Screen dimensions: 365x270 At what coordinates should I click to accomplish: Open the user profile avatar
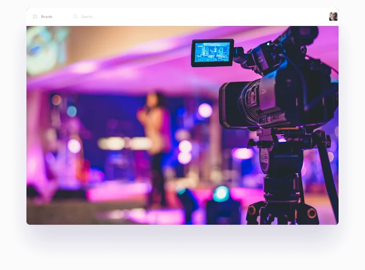pos(333,17)
